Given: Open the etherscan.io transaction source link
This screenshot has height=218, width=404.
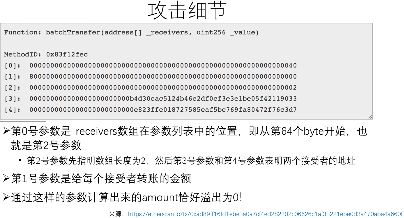Looking at the screenshot, I should [x=265, y=214].
